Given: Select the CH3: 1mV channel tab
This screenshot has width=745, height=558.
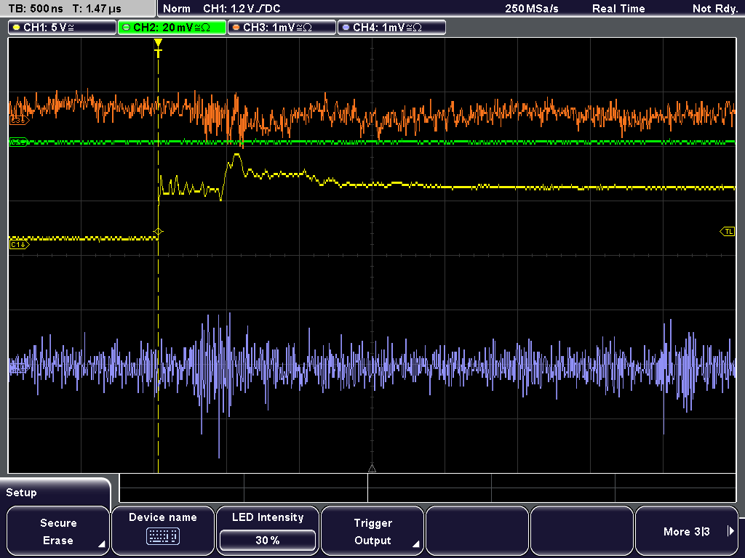Looking at the screenshot, I should (x=282, y=28).
